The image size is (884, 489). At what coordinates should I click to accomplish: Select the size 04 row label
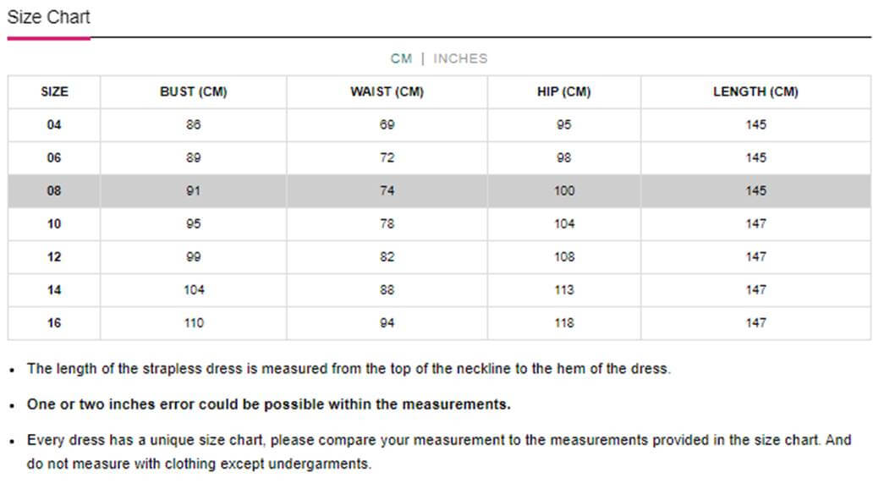coord(54,124)
